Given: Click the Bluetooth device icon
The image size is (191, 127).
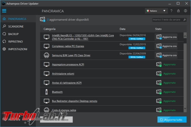Looking at the screenshot, I should 46,92.
